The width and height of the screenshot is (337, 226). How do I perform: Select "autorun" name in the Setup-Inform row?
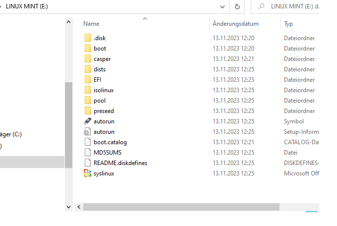tap(104, 132)
